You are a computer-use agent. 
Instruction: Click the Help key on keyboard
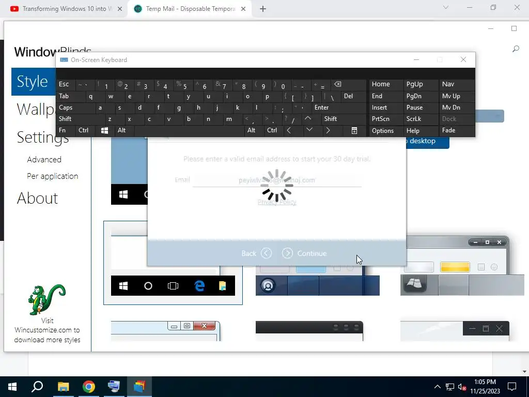[x=421, y=131]
